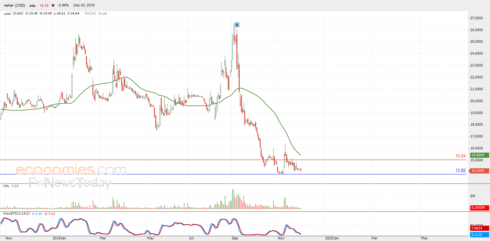Click the green 15.4264 moving average price tag
The image size is (490, 241).
[480, 155]
